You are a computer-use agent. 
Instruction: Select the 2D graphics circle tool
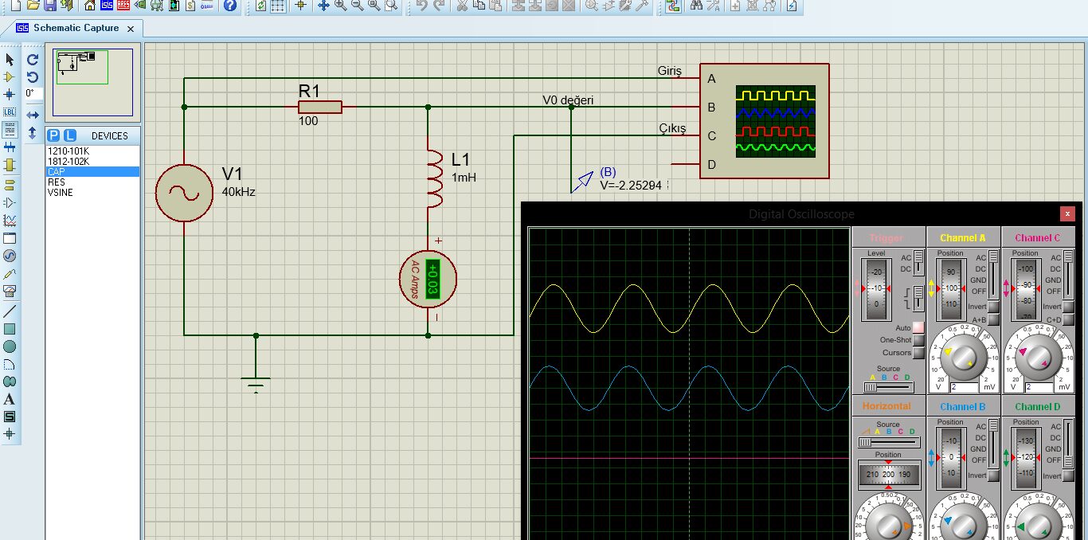coord(10,346)
